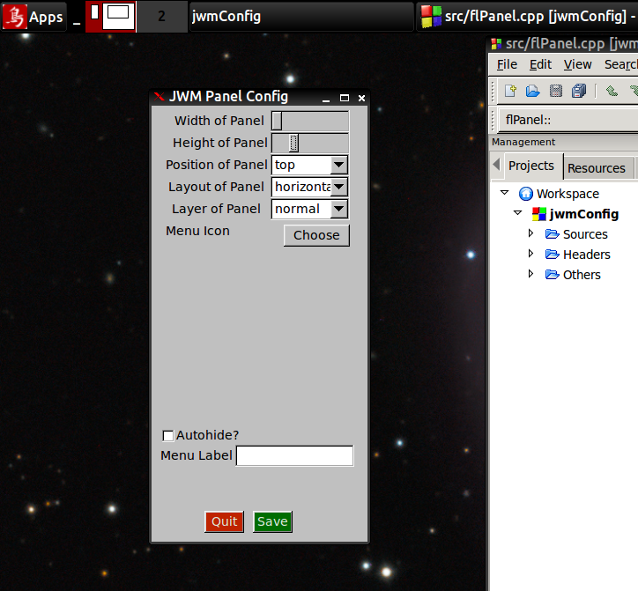The image size is (638, 591).
Task: Click the Save floppy disk icon
Action: 556,91
